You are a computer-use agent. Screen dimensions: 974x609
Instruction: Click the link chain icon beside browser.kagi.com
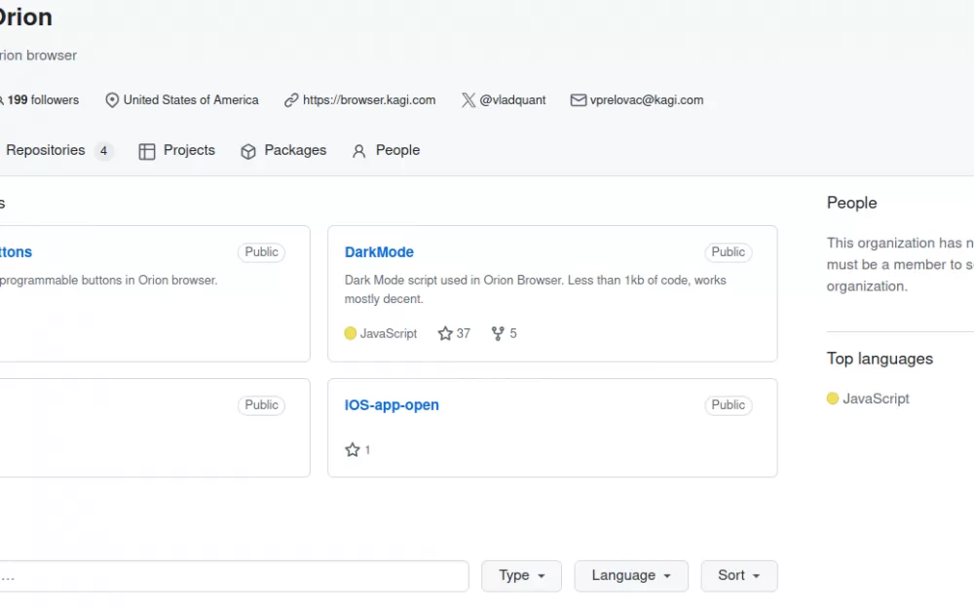(291, 100)
